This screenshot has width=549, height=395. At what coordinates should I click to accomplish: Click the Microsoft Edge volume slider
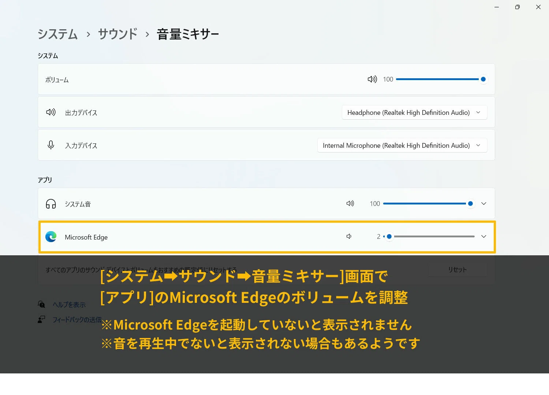point(429,236)
